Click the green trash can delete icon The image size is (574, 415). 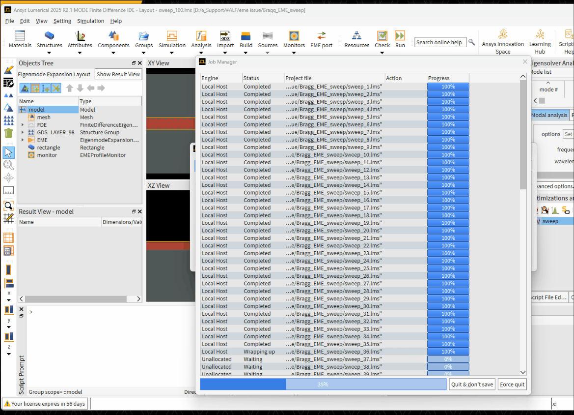(8, 133)
